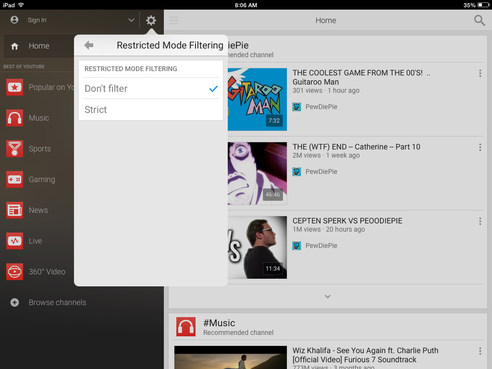Select the Don't filter option
The width and height of the screenshot is (492, 369).
click(x=151, y=88)
